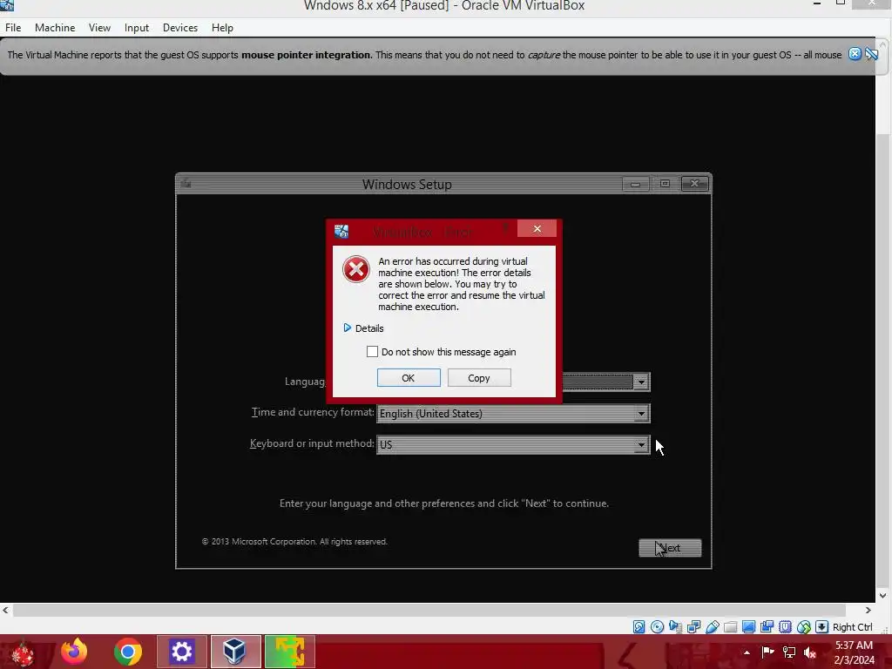The image size is (892, 669).
Task: Click the display indicator in status bar
Action: 748,627
